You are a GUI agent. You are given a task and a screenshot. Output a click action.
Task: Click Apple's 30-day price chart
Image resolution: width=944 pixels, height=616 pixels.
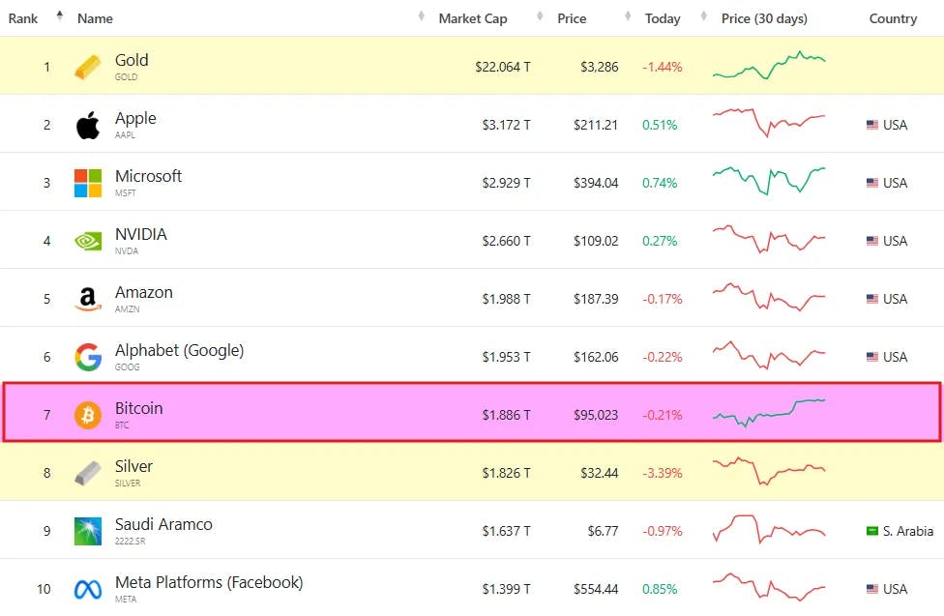[769, 123]
